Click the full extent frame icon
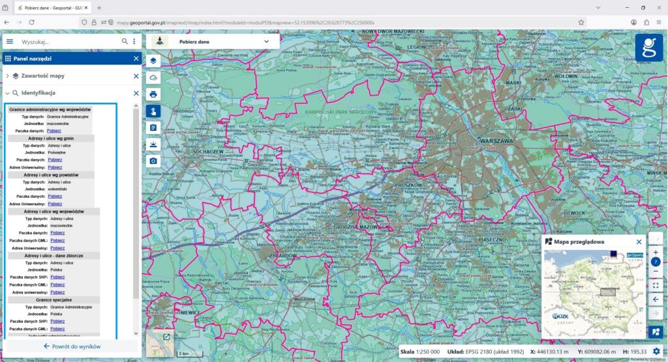 pos(656,285)
